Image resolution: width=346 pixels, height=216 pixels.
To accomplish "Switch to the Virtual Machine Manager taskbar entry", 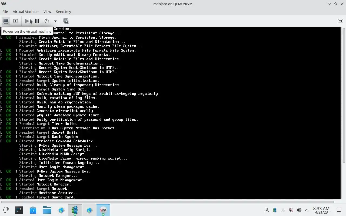I will 103,210.
